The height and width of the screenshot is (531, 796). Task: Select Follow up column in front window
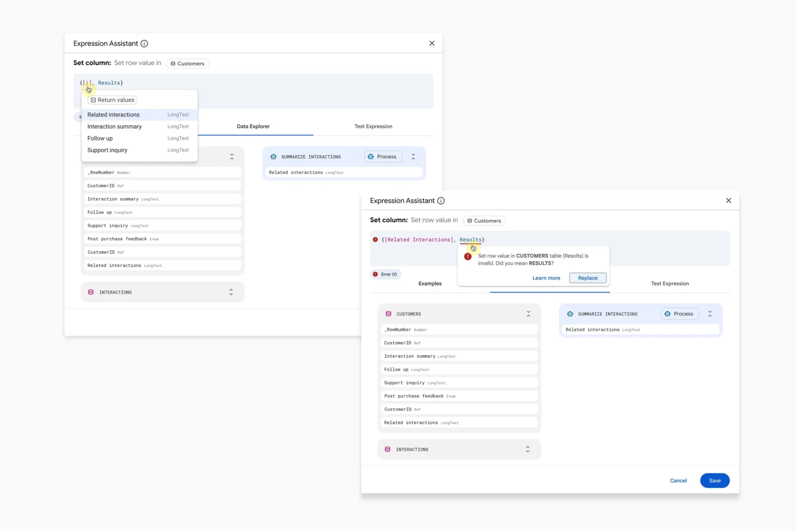[x=459, y=369]
